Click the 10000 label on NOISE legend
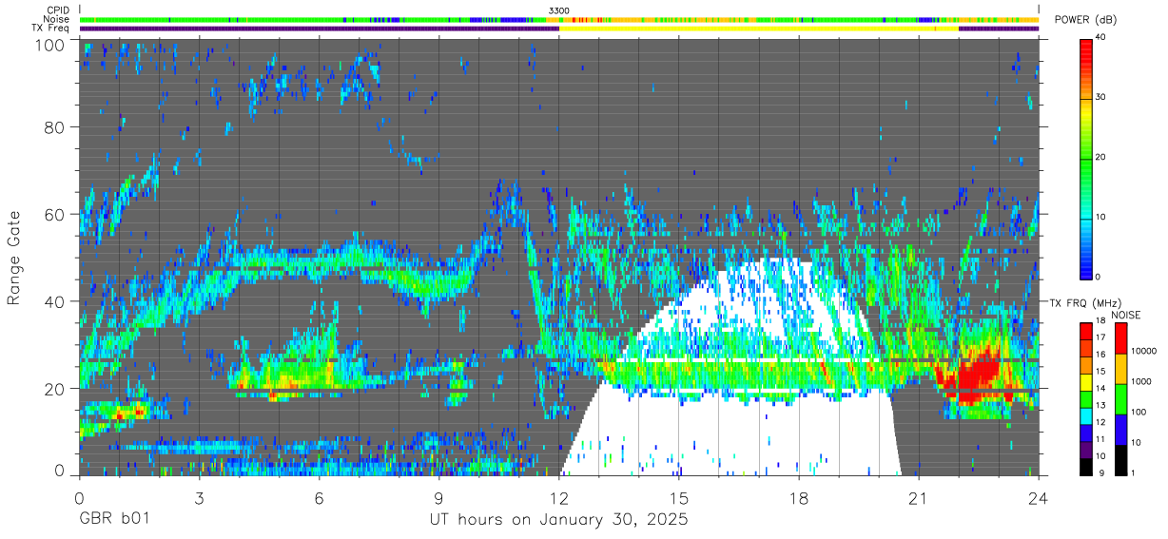 click(1144, 352)
